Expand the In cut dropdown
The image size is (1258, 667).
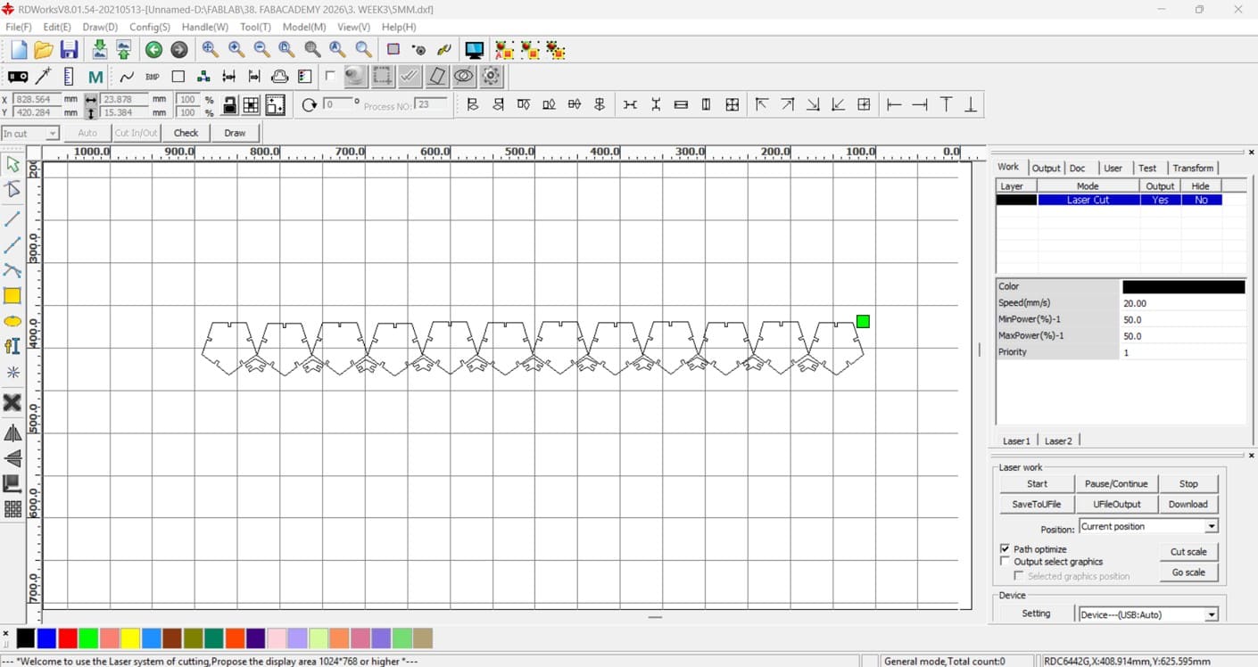(x=53, y=134)
